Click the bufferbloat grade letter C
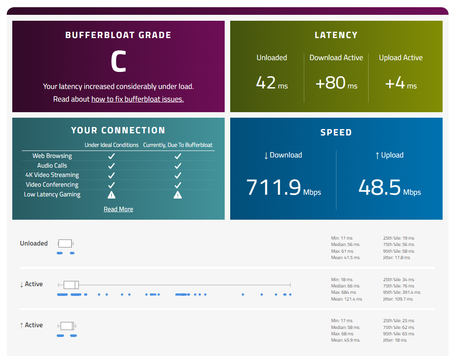The image size is (457, 356). click(118, 61)
